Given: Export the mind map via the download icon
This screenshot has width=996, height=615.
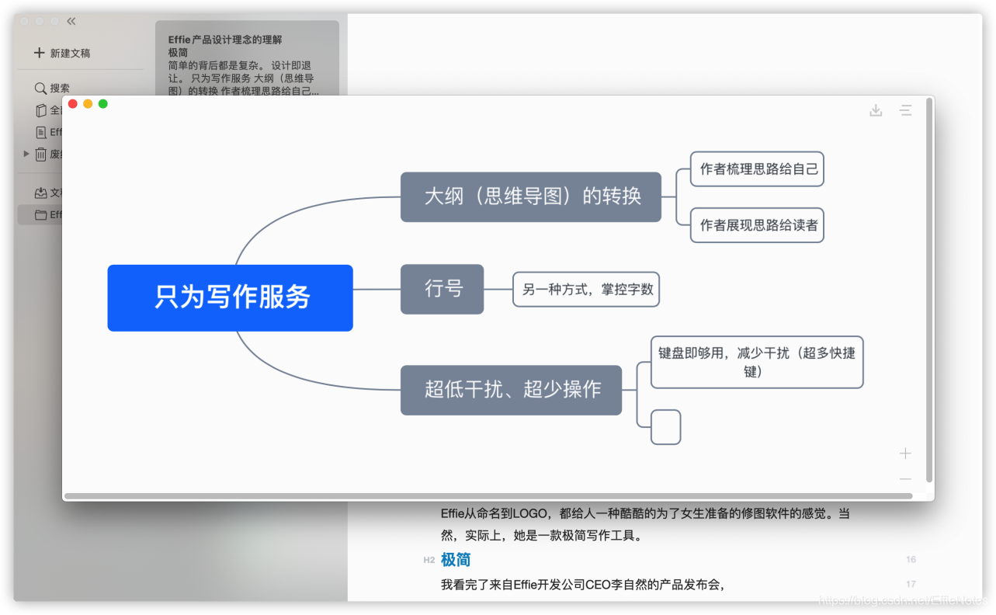Looking at the screenshot, I should (x=876, y=110).
